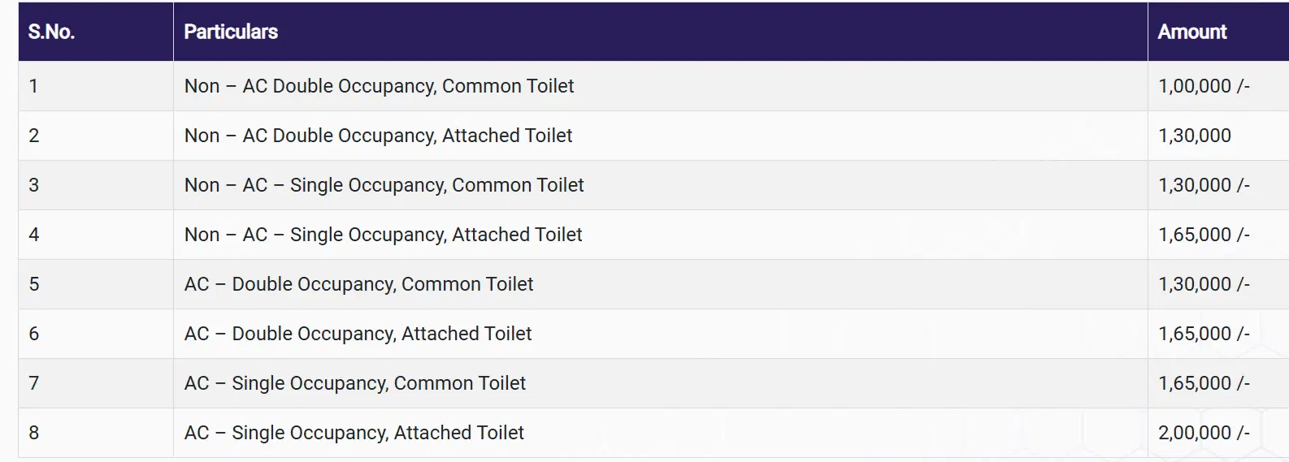Select Non – AC – Single Occupancy, Common Toilet
Screen dimensions: 1289x462
(x=384, y=185)
